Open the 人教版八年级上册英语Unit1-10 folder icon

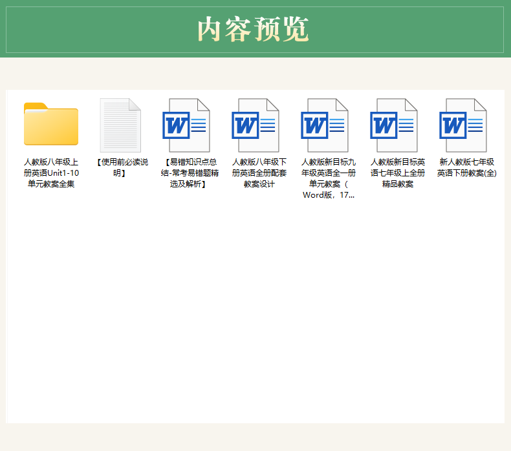pos(51,124)
